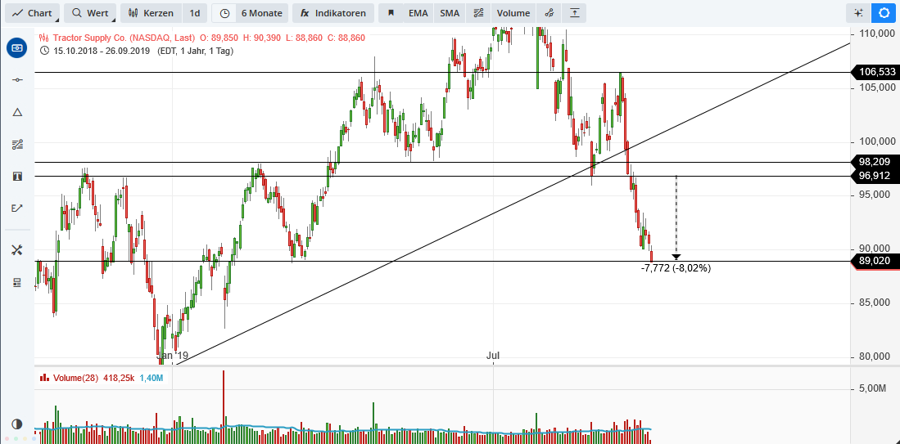Click the 1,40M volume average value
The width and height of the screenshot is (900, 444).
tap(151, 378)
